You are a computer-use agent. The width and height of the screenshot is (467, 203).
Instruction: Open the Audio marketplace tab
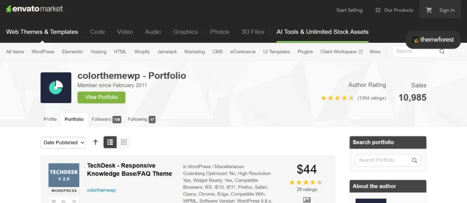click(x=153, y=31)
